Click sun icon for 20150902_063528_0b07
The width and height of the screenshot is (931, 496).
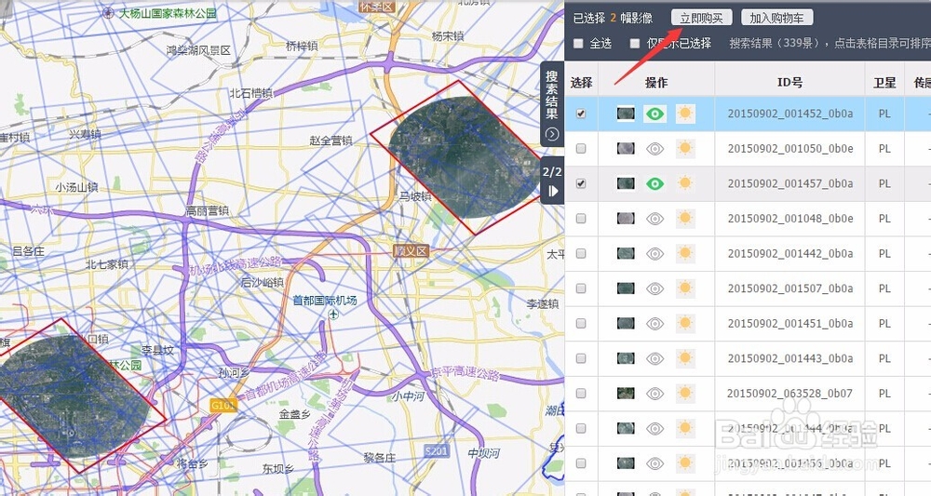tap(685, 393)
